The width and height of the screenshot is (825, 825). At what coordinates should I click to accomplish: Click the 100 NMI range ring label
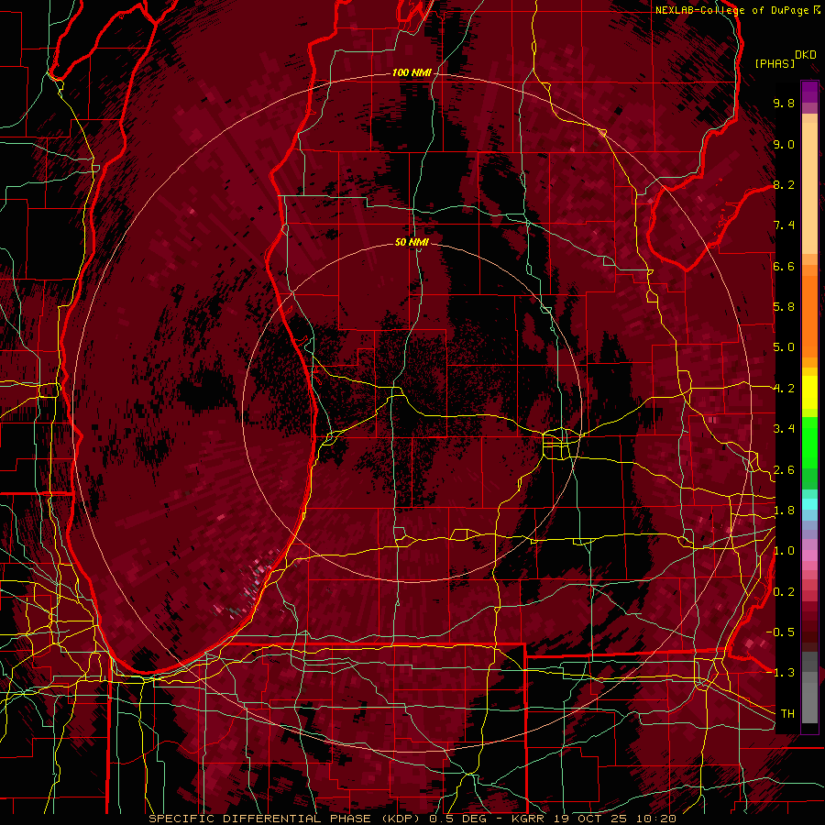412,72
